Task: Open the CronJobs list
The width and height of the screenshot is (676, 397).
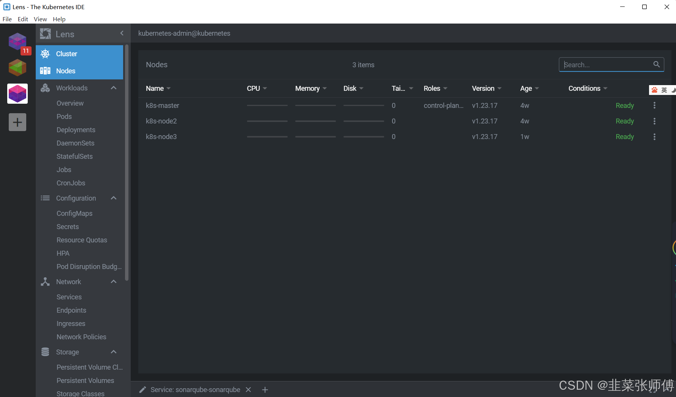Action: [71, 183]
